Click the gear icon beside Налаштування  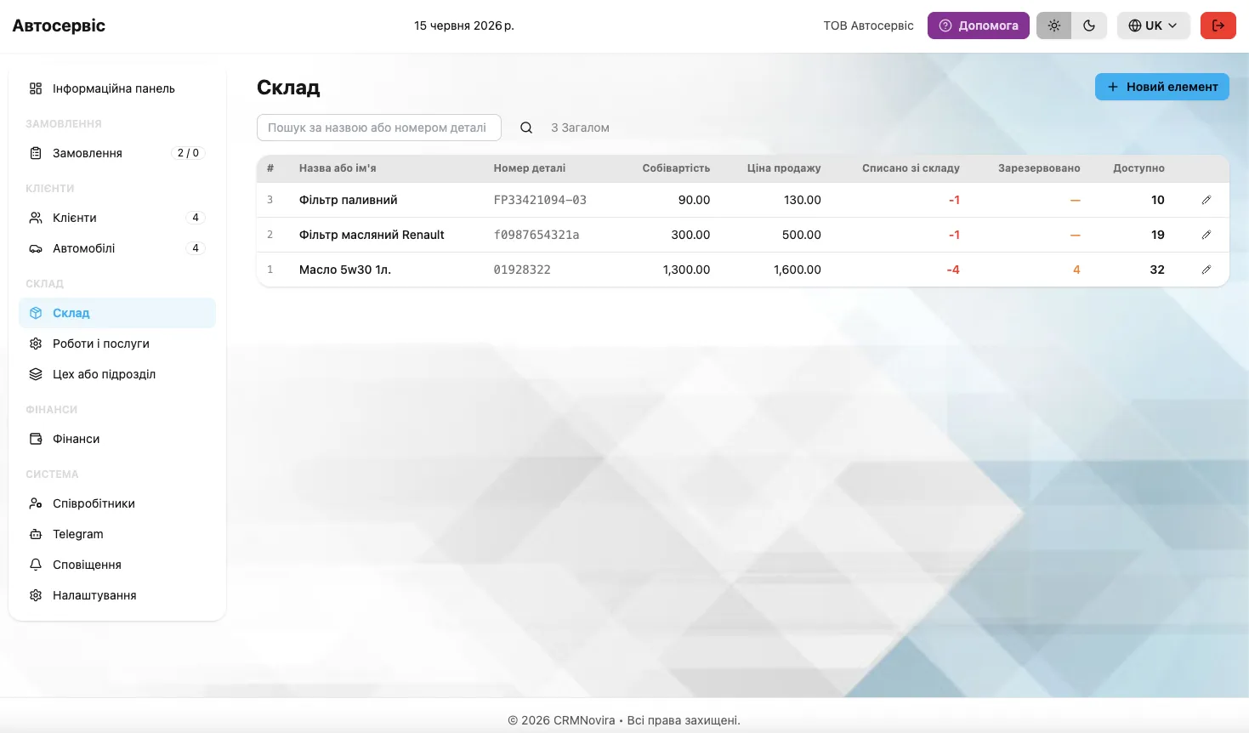(x=36, y=595)
